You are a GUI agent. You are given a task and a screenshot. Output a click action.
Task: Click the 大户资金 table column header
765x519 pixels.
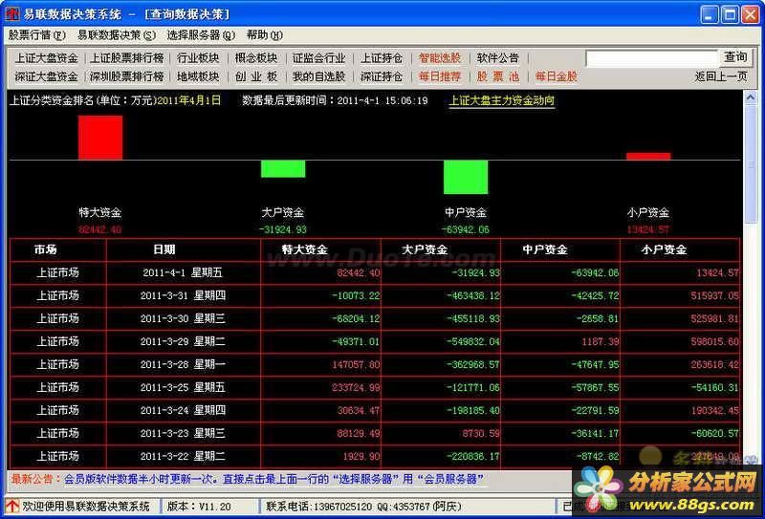pyautogui.click(x=425, y=249)
